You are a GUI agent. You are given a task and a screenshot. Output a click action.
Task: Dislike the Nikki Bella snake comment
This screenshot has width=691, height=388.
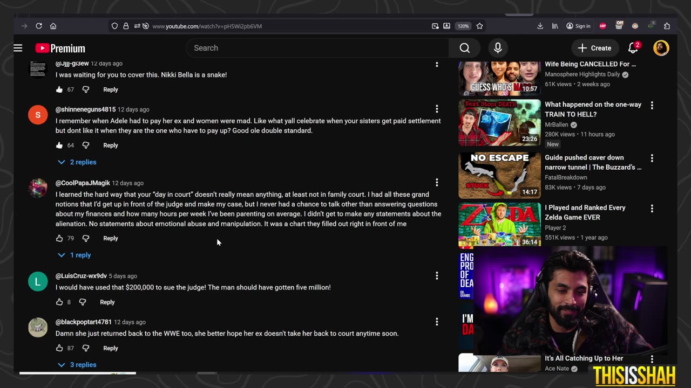[85, 89]
